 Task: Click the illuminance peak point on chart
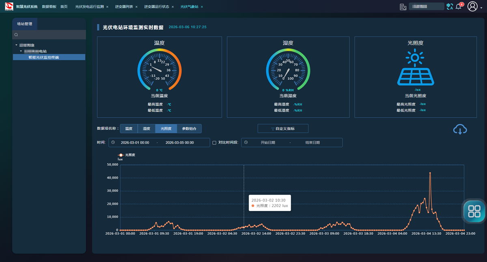(x=430, y=173)
